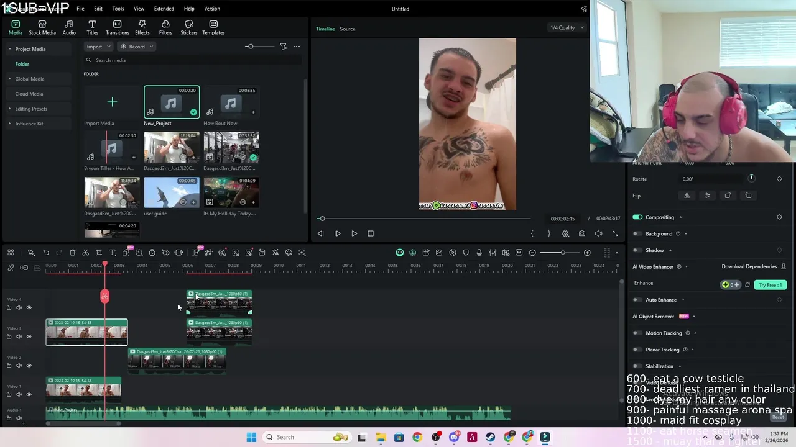This screenshot has width=796, height=447.
Task: Select the Crop tool in timeline toolbar
Action: click(99, 253)
